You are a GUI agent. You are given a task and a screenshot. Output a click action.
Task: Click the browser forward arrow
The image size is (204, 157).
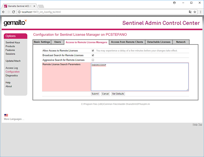point(8,12)
